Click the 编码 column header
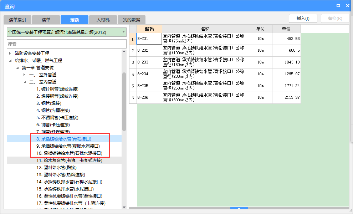This screenshot has width=353, height=214. click(149, 29)
